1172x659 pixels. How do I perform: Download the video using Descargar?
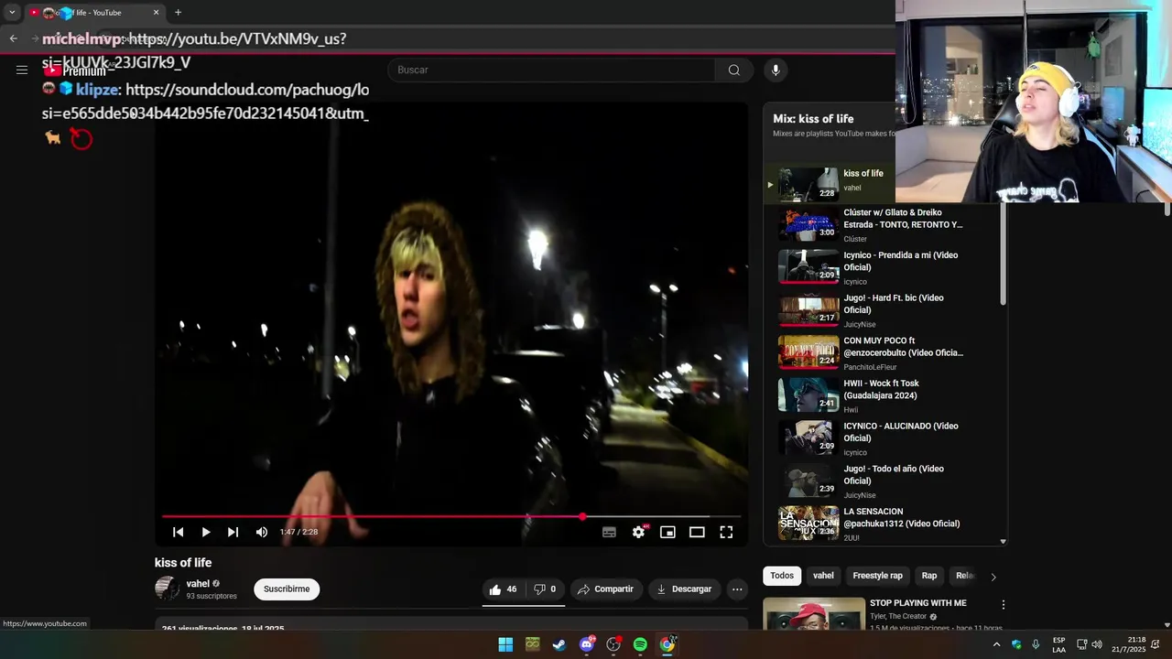point(684,589)
